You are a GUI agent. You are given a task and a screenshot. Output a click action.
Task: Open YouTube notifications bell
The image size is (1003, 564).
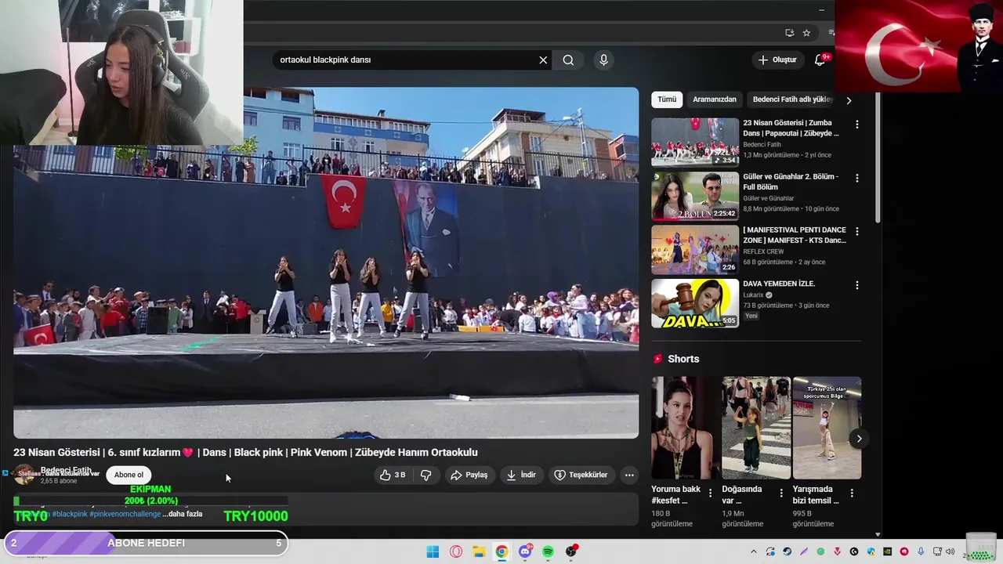point(820,60)
